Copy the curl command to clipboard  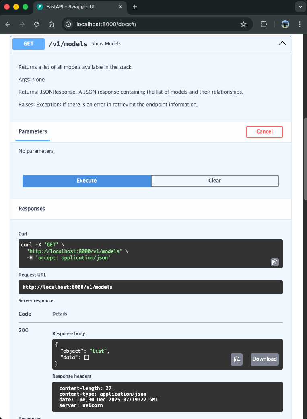pyautogui.click(x=275, y=262)
